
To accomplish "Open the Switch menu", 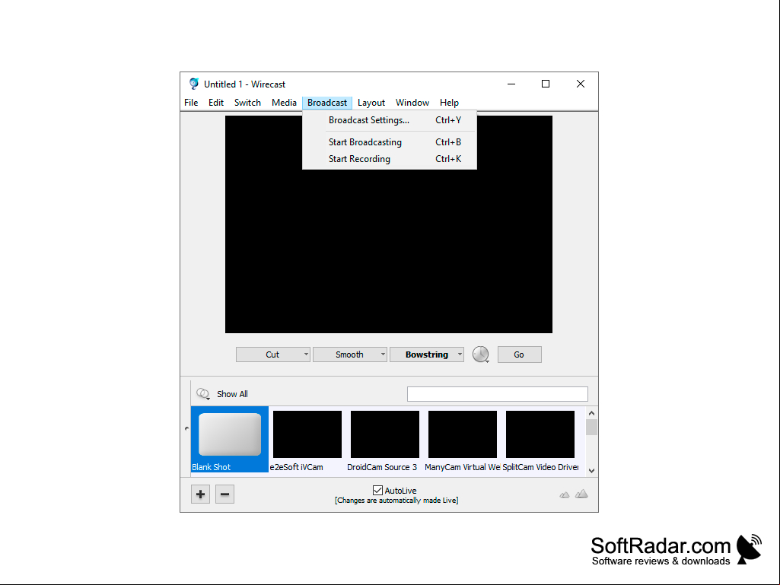I will (247, 103).
